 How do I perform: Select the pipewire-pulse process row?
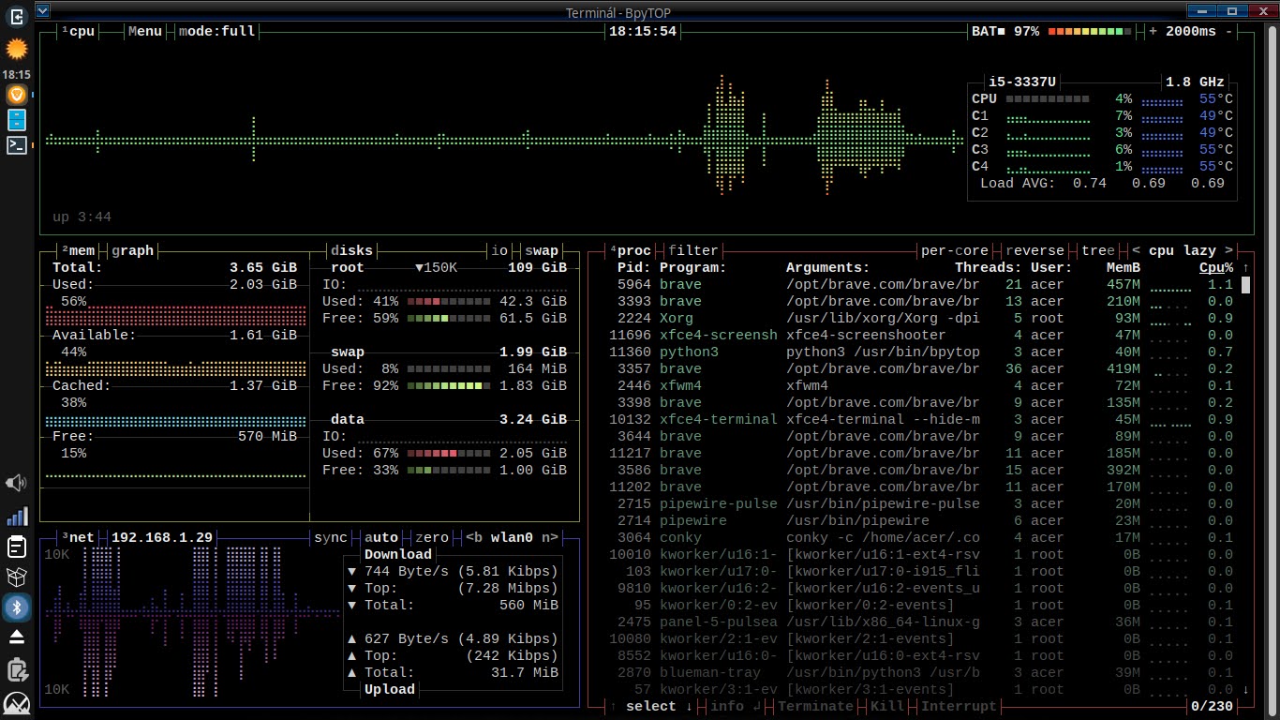921,503
